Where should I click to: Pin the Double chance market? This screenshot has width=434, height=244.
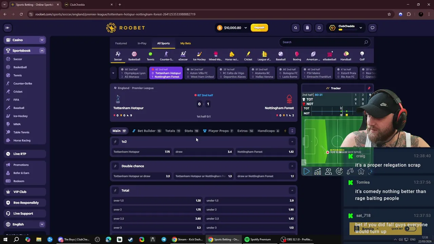pyautogui.click(x=115, y=166)
